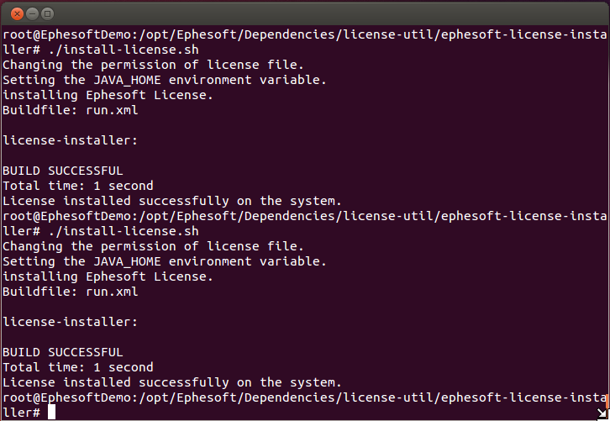This screenshot has height=421, width=610.
Task: Click the last 'License installed successfully' message
Action: (172, 382)
